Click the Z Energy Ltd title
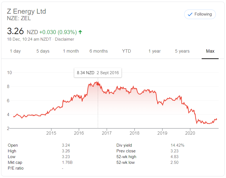 [27, 11]
